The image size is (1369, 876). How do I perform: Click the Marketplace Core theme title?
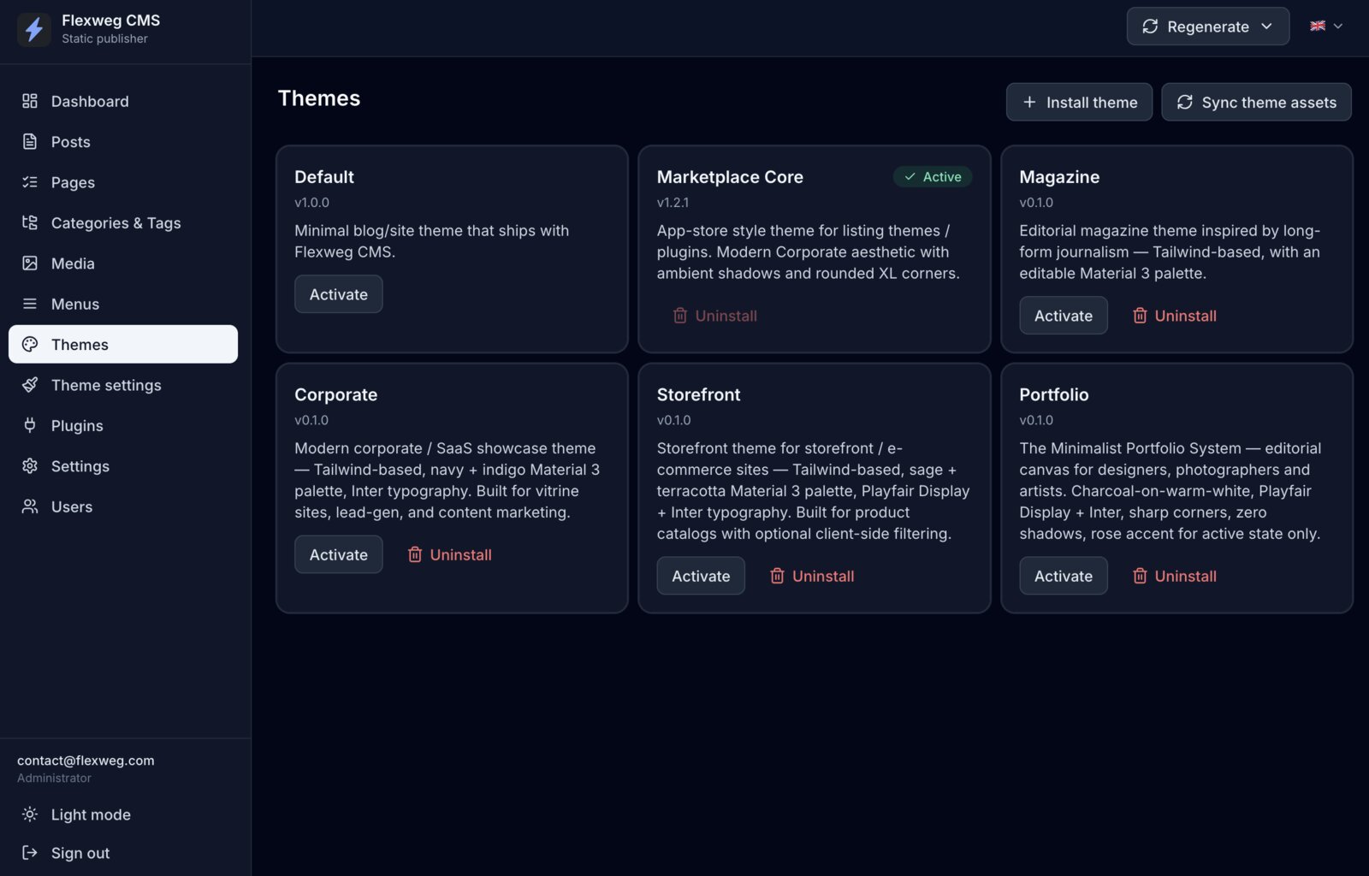click(730, 177)
